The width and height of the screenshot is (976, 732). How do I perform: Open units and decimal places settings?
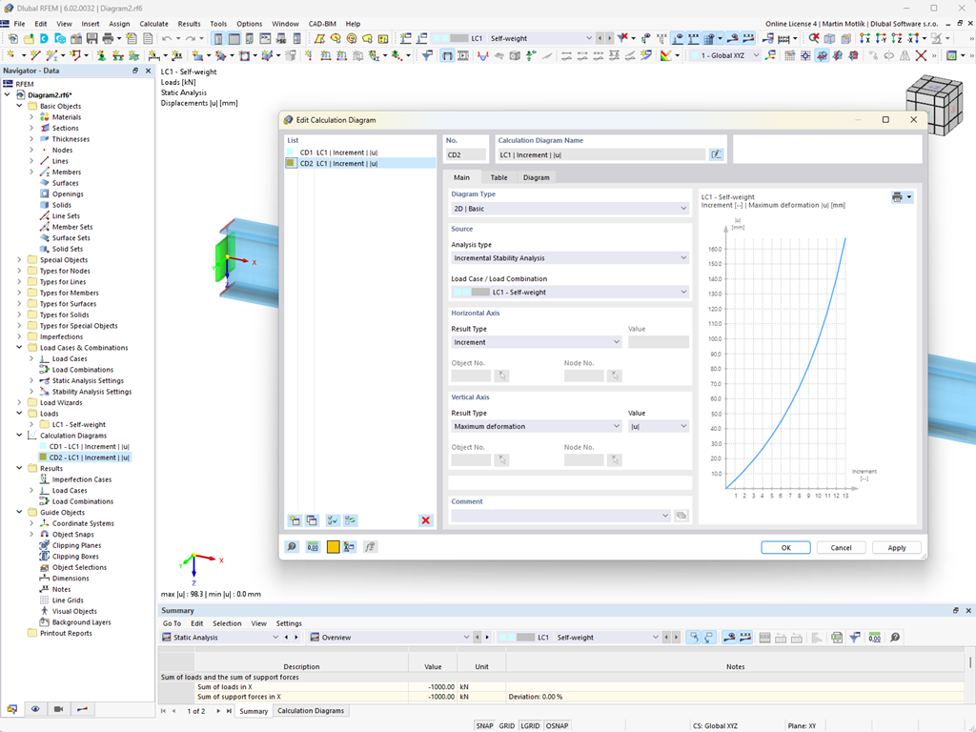pos(312,545)
